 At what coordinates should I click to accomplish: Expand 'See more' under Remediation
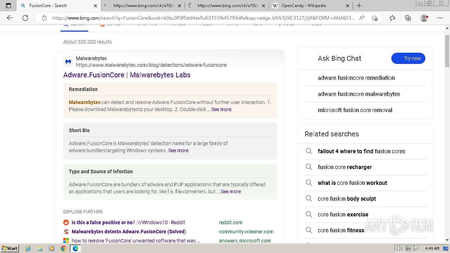(x=221, y=109)
